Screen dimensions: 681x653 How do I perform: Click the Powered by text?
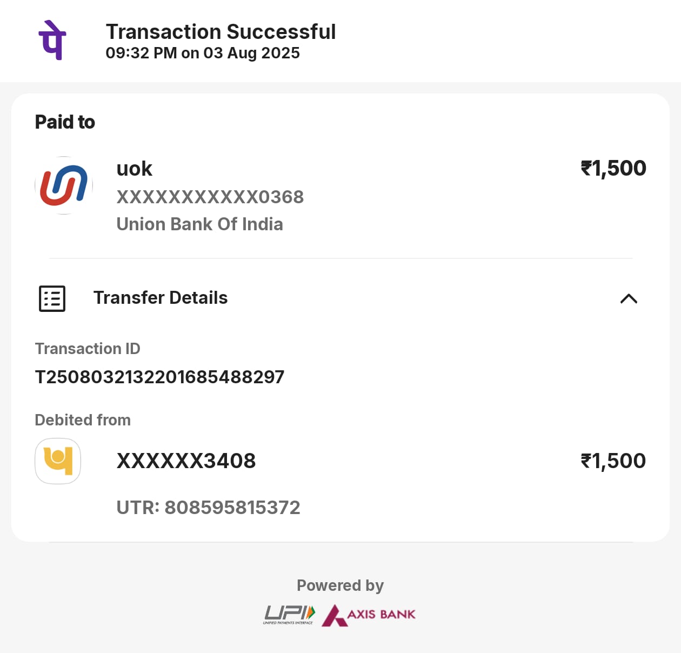click(340, 585)
